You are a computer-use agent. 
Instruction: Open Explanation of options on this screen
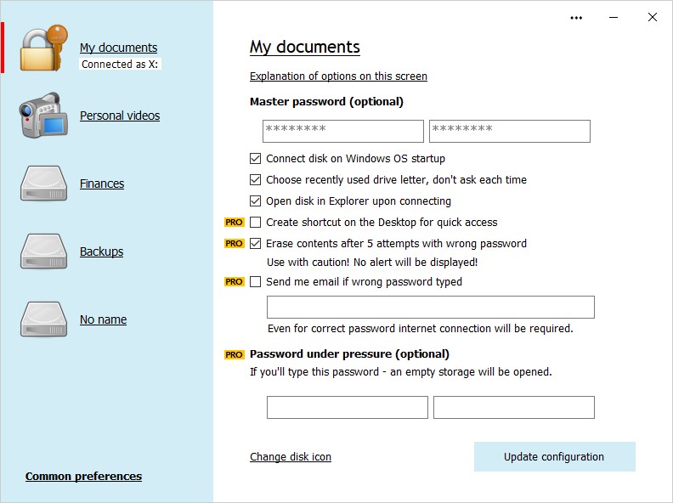click(338, 76)
